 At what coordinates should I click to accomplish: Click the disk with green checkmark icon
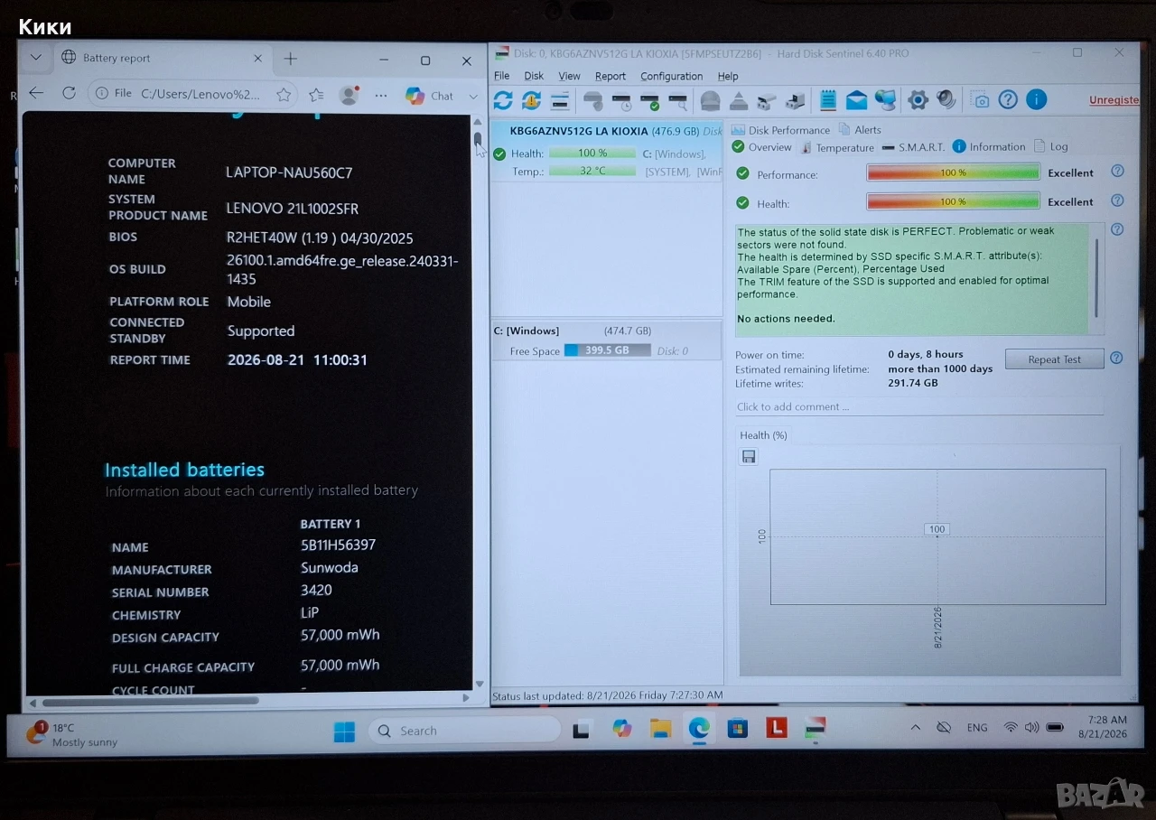click(649, 100)
